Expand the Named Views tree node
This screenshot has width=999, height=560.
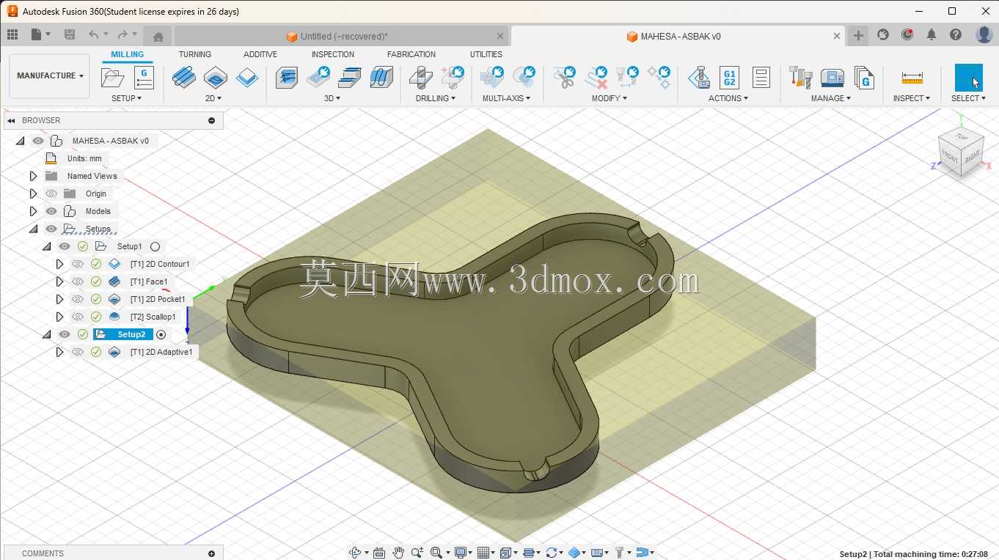(x=33, y=176)
